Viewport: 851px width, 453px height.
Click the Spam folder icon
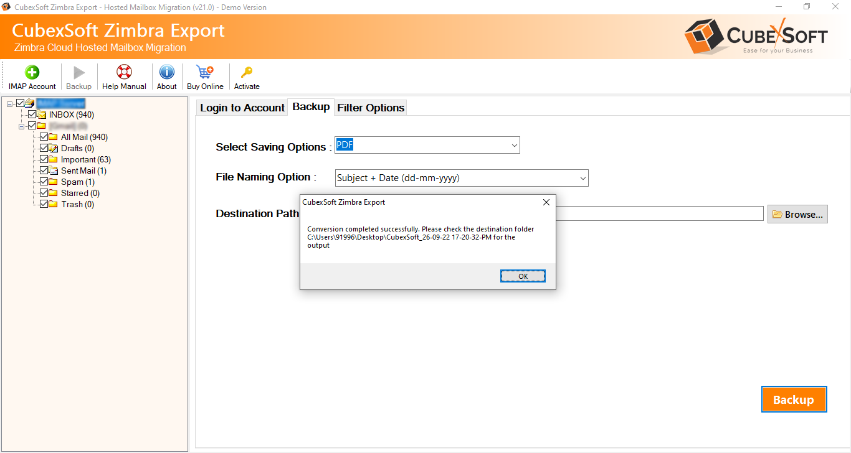[x=54, y=182]
